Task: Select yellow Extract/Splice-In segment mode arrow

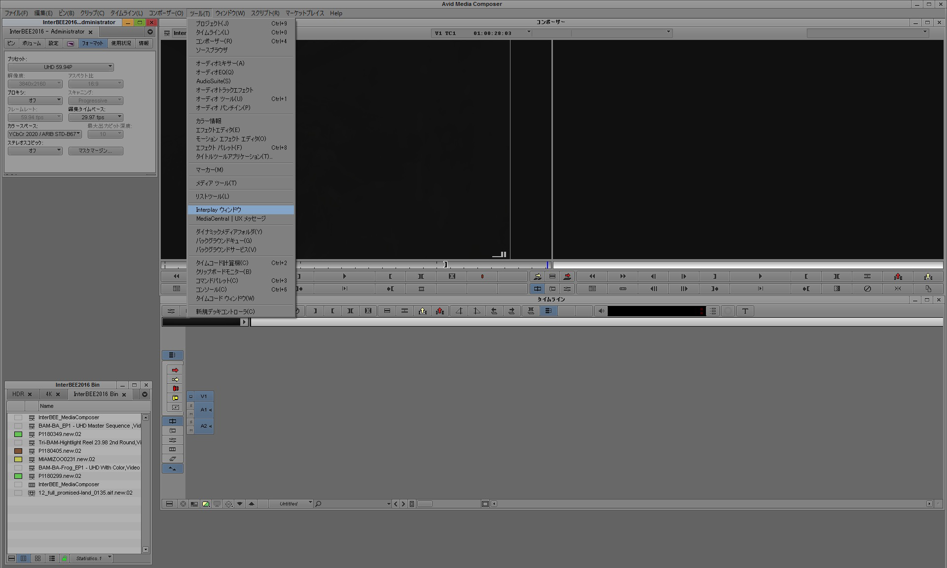Action: [175, 379]
